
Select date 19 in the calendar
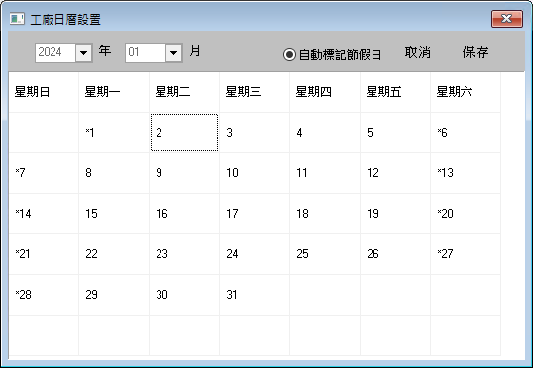pyautogui.click(x=395, y=214)
